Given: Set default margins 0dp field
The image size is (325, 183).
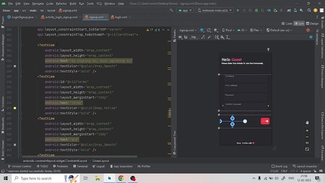Looking at the screenshot, I should coord(193,37).
